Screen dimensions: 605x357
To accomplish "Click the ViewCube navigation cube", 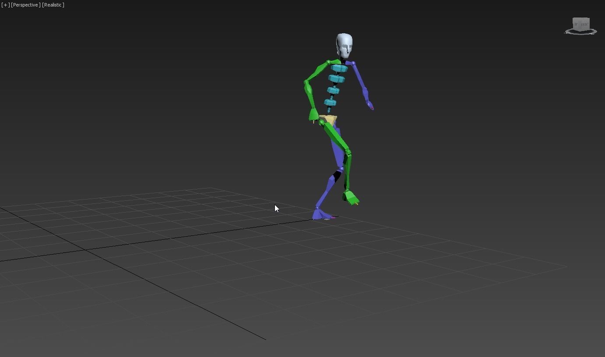I will (x=581, y=24).
